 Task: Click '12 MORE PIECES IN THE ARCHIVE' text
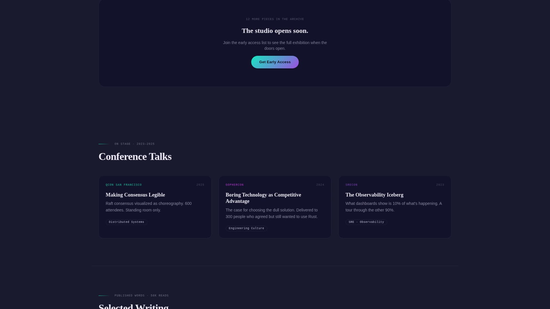pos(275,19)
